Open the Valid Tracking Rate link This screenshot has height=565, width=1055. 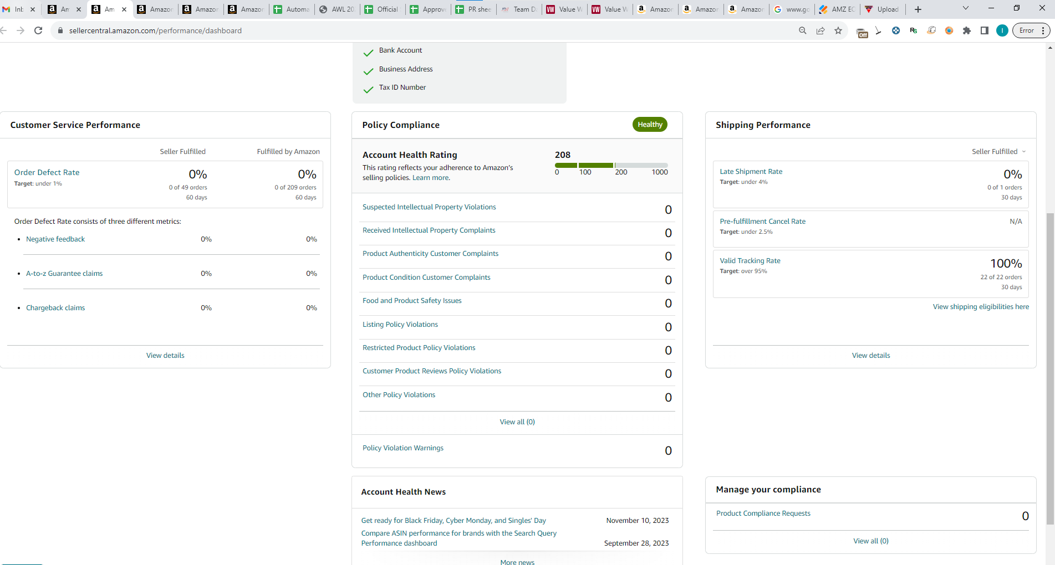click(x=750, y=261)
